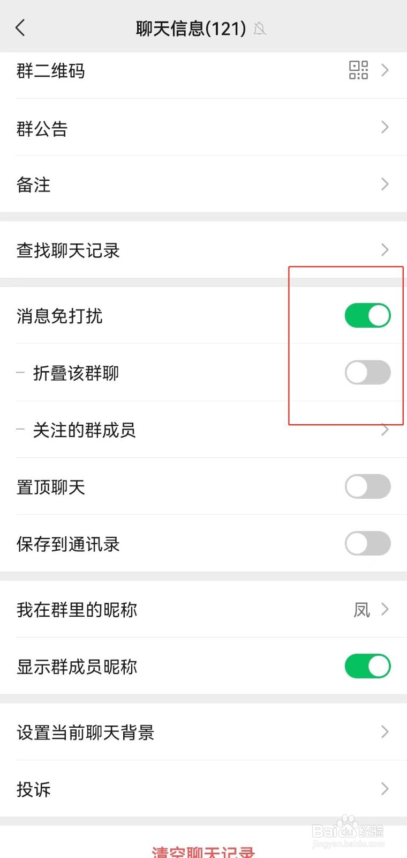Open 关注的群成员 chevron arrow
This screenshot has height=858, width=407.
click(x=385, y=430)
